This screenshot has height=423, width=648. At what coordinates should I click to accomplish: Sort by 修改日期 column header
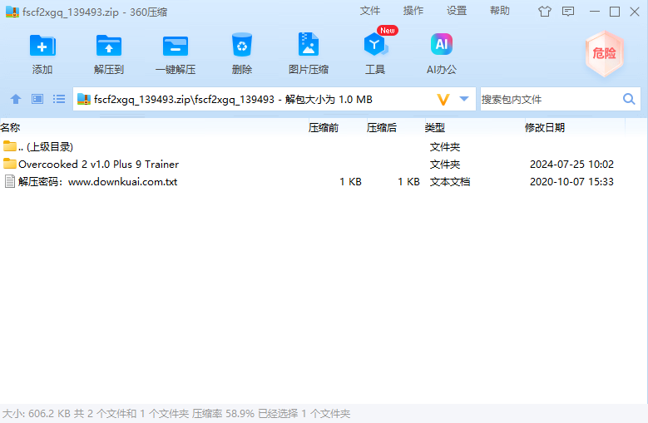545,127
